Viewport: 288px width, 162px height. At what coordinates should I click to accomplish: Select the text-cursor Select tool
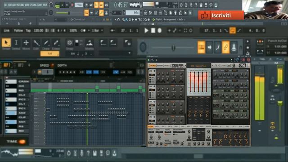coord(16,43)
